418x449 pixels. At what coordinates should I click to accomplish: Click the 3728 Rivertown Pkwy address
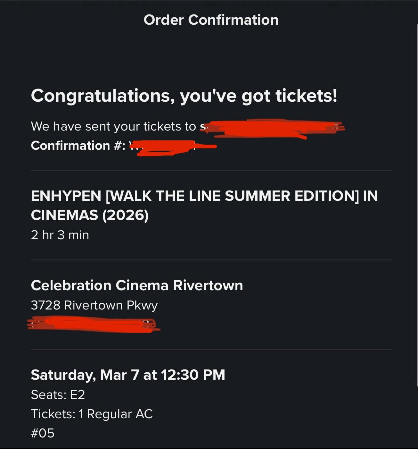point(94,305)
